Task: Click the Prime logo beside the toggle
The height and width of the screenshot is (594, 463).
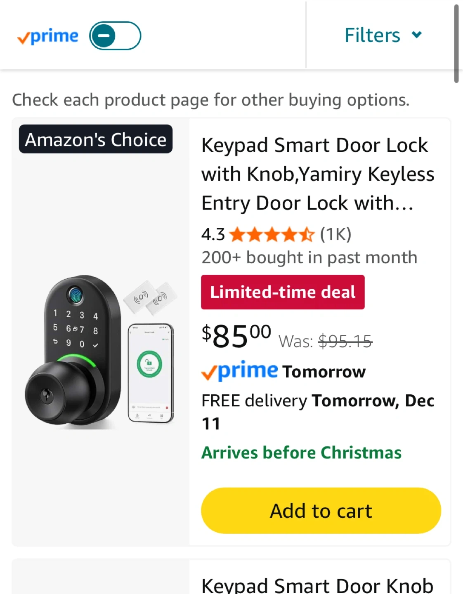Action: click(48, 37)
